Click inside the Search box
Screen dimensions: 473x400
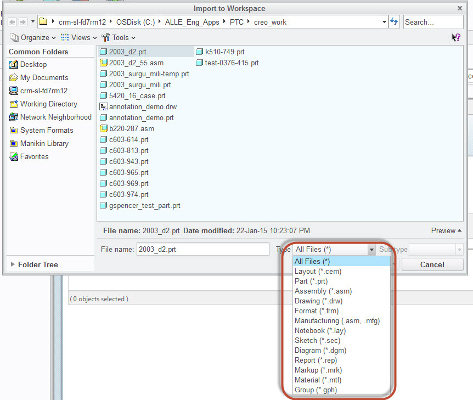click(433, 21)
